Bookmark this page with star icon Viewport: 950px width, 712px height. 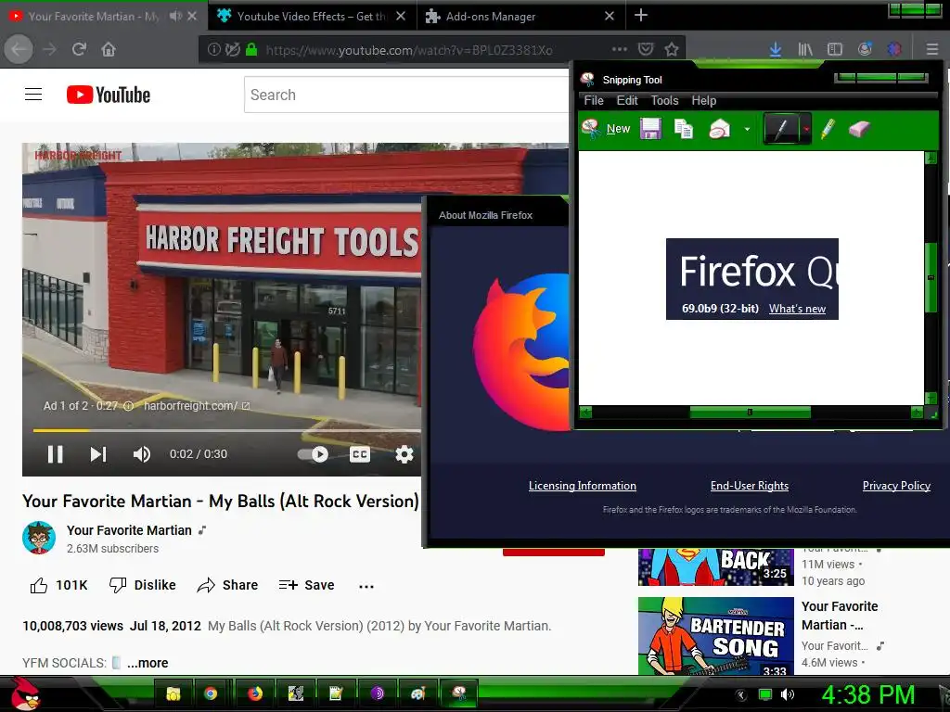(672, 49)
